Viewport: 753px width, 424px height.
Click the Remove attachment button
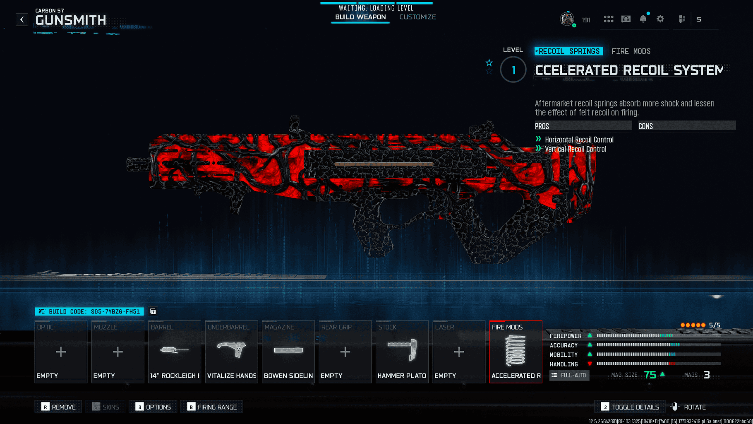click(58, 407)
